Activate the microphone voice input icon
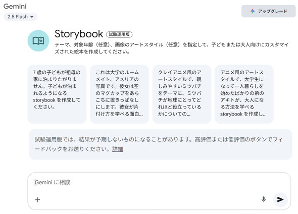The height and width of the screenshot is (214, 298). tap(264, 199)
